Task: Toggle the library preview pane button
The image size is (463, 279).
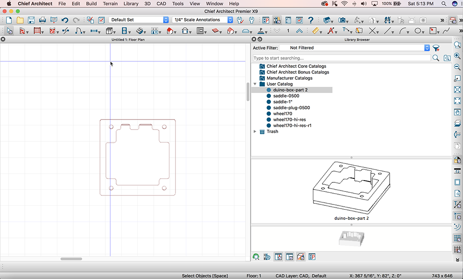Action: tap(278, 257)
